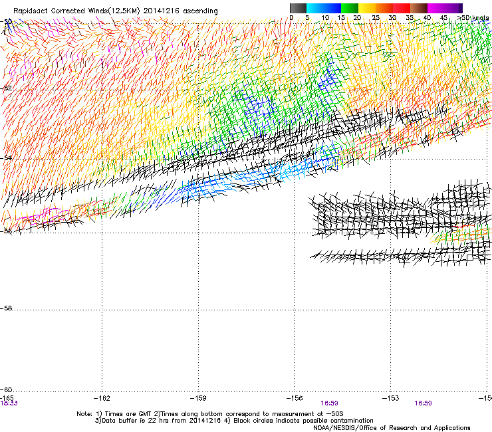Pick the gray 0-5 knots color segment
This screenshot has height=432, width=492.
click(298, 8)
